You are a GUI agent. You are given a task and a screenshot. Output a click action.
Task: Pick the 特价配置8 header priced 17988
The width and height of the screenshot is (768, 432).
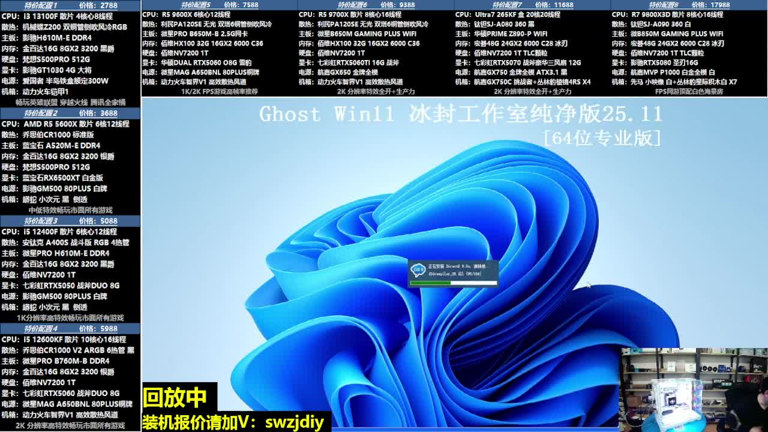689,5
